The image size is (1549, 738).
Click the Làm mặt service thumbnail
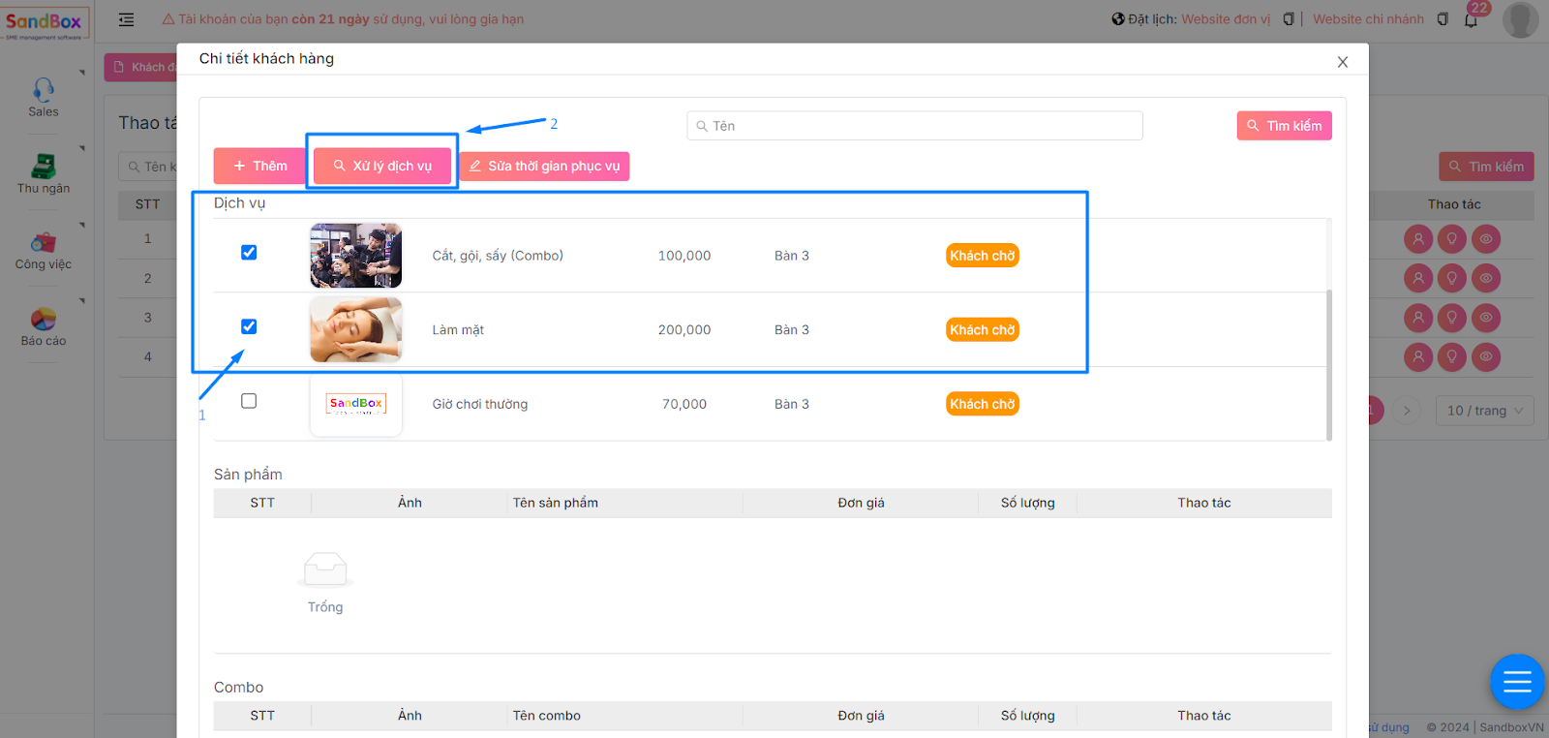(x=356, y=330)
